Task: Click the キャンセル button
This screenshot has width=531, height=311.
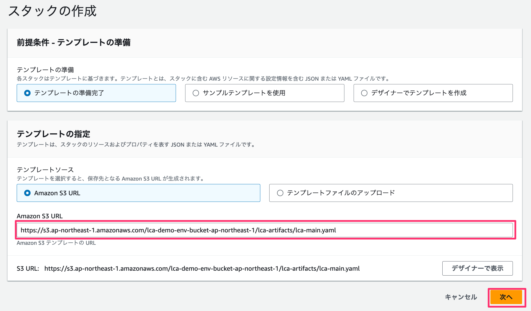Action: click(461, 297)
